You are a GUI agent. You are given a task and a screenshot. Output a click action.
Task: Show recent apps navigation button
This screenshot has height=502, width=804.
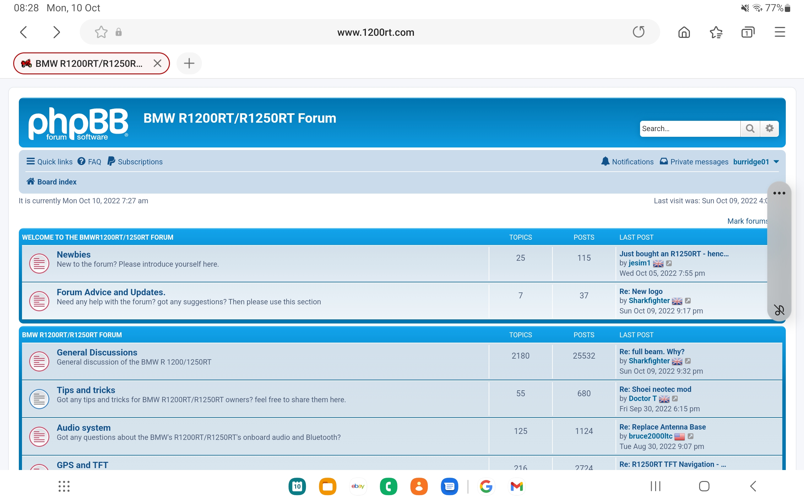click(655, 486)
